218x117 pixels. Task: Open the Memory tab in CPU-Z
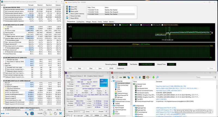(x=80, y=76)
